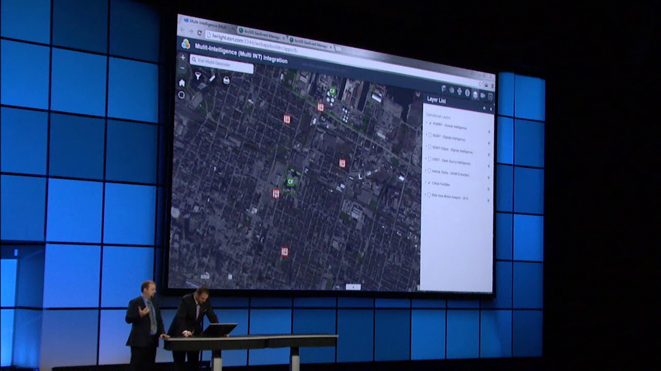Click the web app logo icon
The width and height of the screenshot is (661, 371).
[186, 44]
